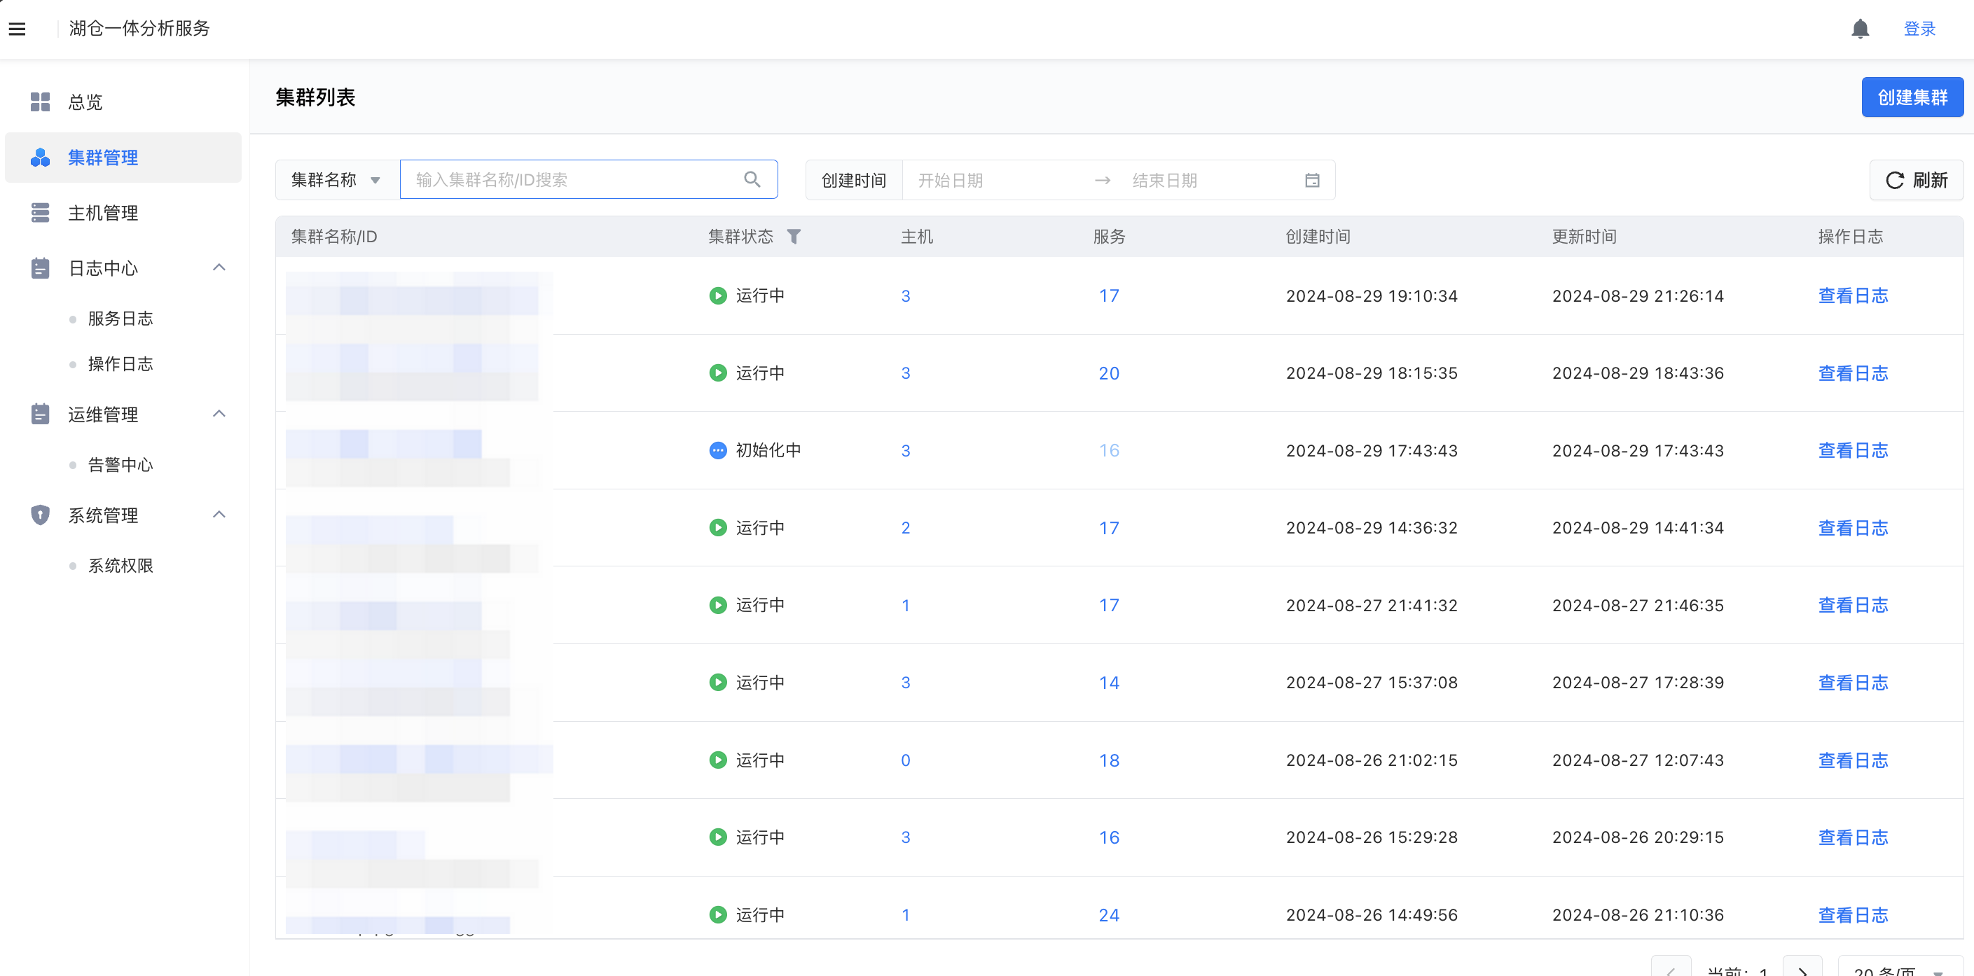Click update time 2024-08-27 12:07:43
This screenshot has height=976, width=1974.
click(1638, 760)
